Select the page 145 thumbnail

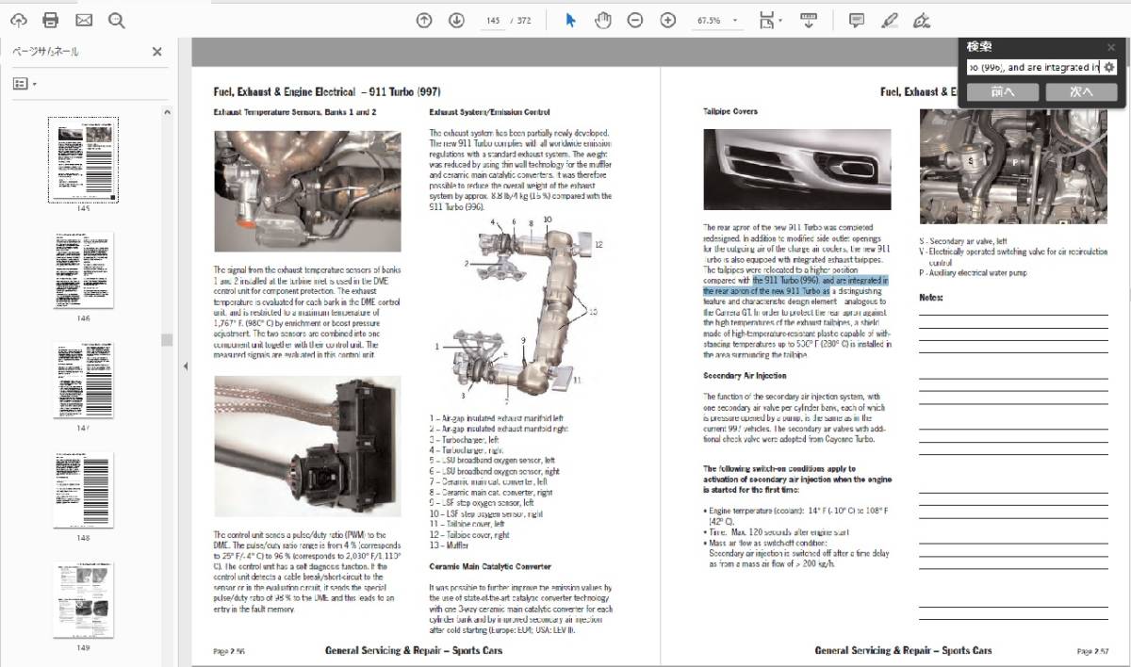click(x=84, y=160)
